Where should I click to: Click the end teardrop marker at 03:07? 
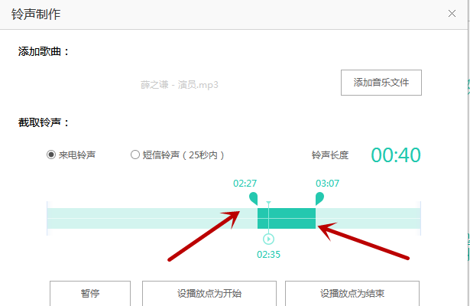click(x=319, y=199)
